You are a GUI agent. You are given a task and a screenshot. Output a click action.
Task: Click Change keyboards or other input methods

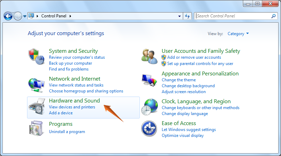(x=201, y=108)
